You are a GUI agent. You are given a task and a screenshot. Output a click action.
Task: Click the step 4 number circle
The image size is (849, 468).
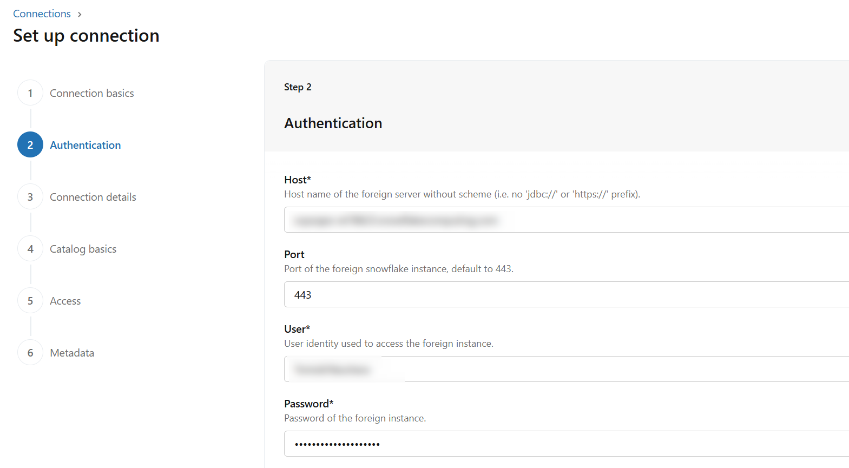coord(30,249)
